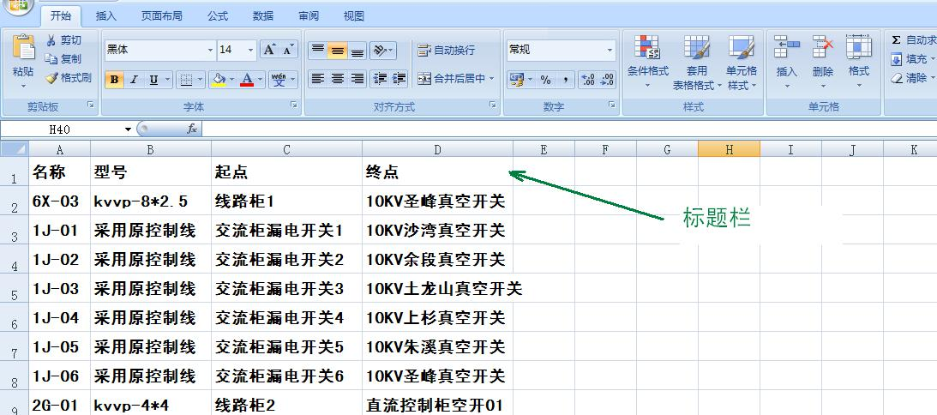937x415 pixels.
Task: Toggle Underline formatting
Action: [153, 80]
